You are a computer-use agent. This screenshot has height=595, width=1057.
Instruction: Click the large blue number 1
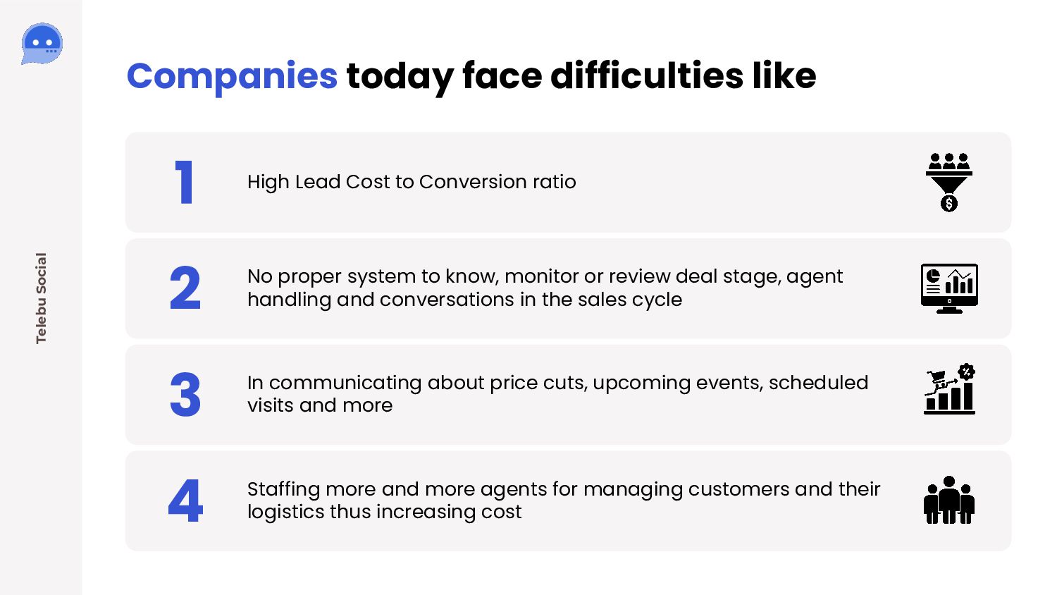coord(185,182)
